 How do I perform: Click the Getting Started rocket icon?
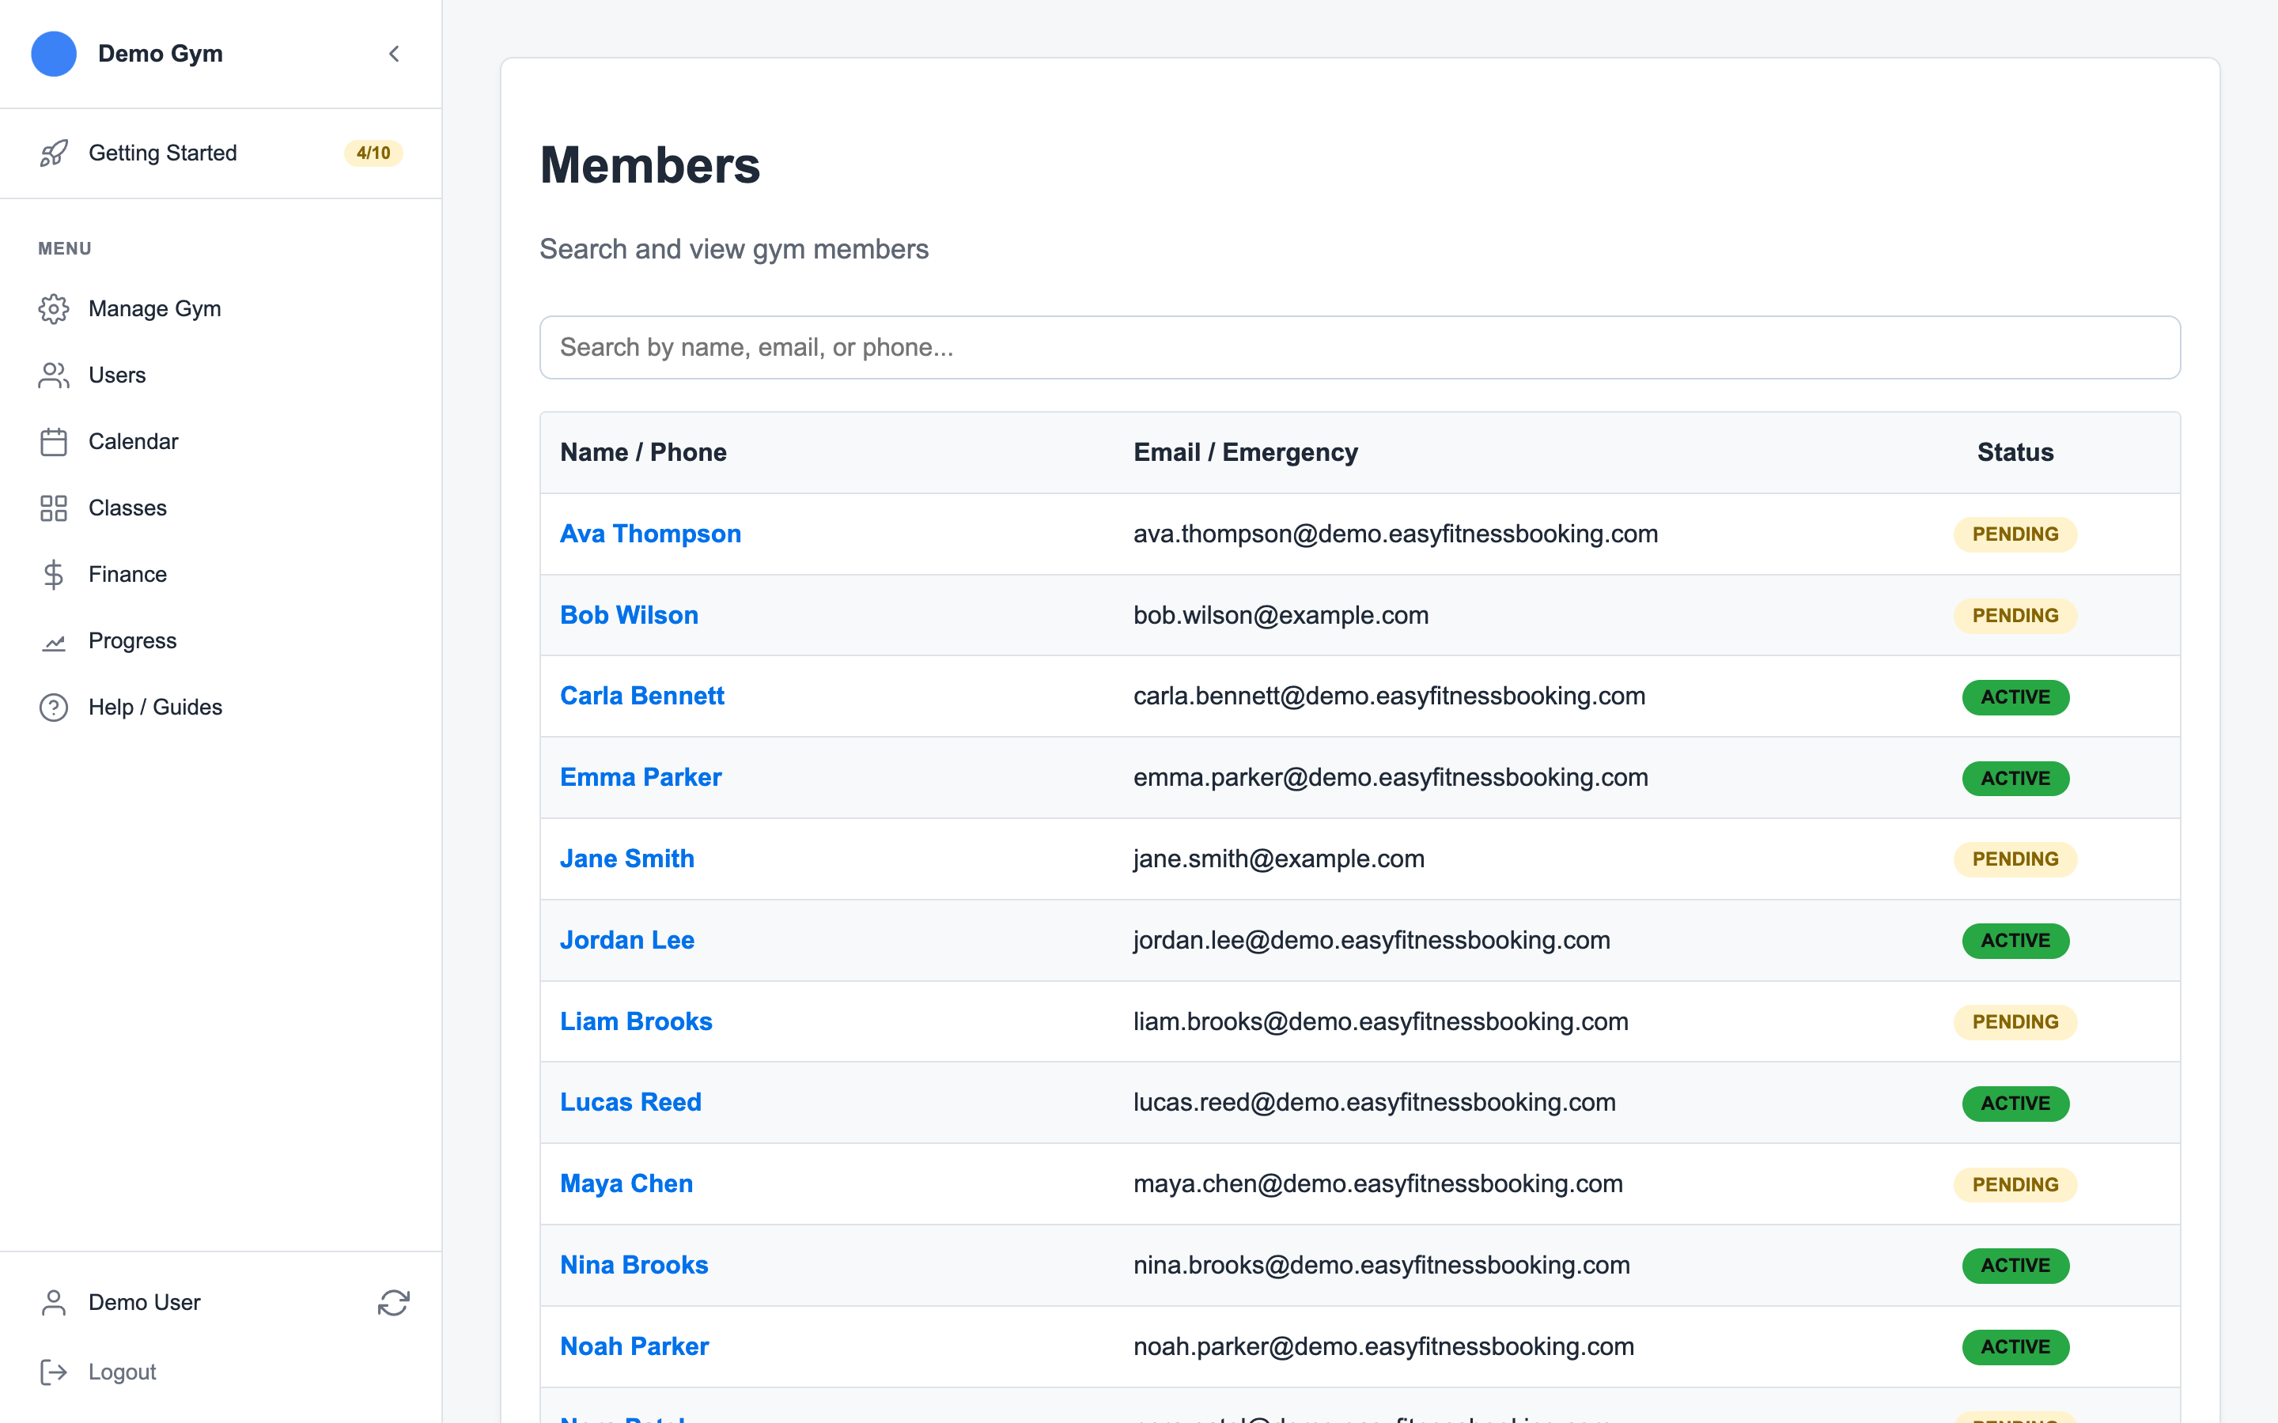[x=54, y=153]
